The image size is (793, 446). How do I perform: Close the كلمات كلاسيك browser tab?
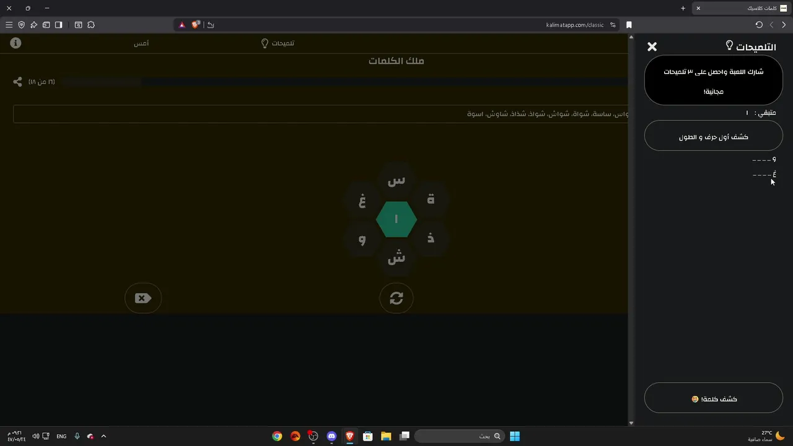[698, 8]
